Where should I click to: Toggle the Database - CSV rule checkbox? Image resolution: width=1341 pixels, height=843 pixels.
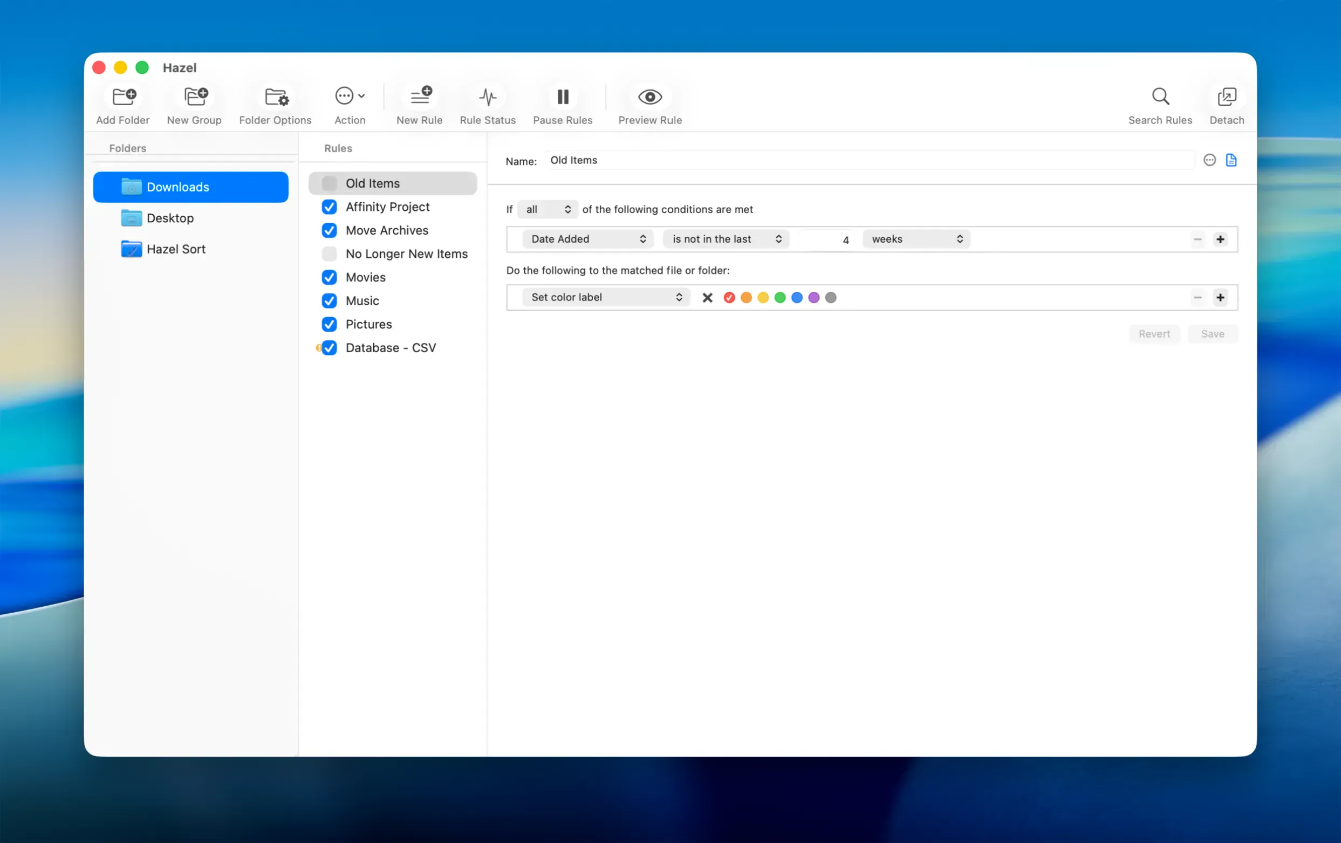click(x=330, y=348)
